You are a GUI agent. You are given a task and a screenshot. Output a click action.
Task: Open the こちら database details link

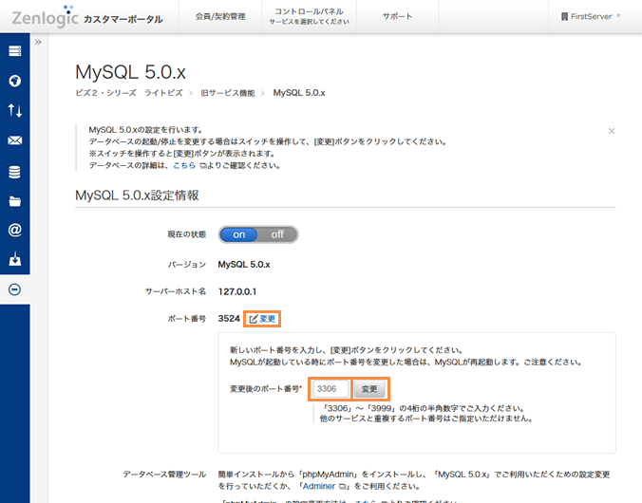click(x=184, y=165)
